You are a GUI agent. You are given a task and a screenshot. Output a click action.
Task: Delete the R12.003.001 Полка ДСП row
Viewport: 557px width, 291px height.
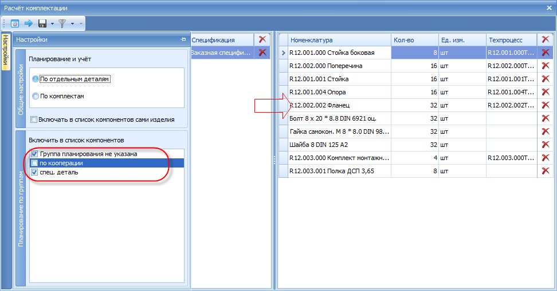point(546,170)
